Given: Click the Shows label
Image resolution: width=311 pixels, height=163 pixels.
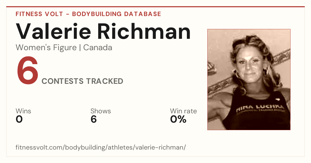Looking at the screenshot, I should (101, 111).
